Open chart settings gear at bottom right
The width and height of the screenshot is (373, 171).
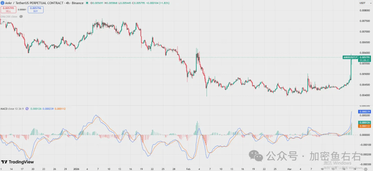(366, 169)
